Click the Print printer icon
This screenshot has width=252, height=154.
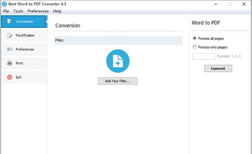click(x=10, y=63)
